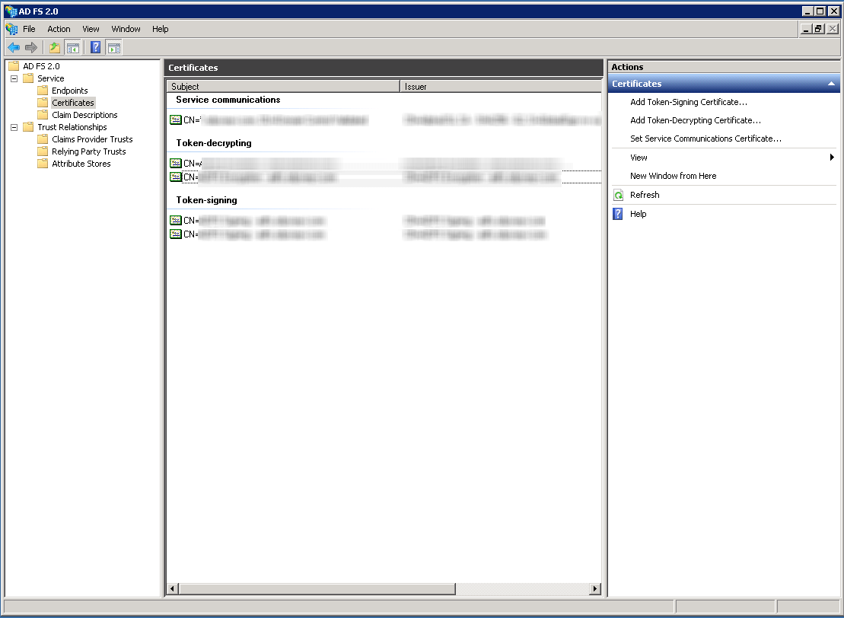Screen dimensions: 844x618
Task: Open the View menu
Action: 91,29
